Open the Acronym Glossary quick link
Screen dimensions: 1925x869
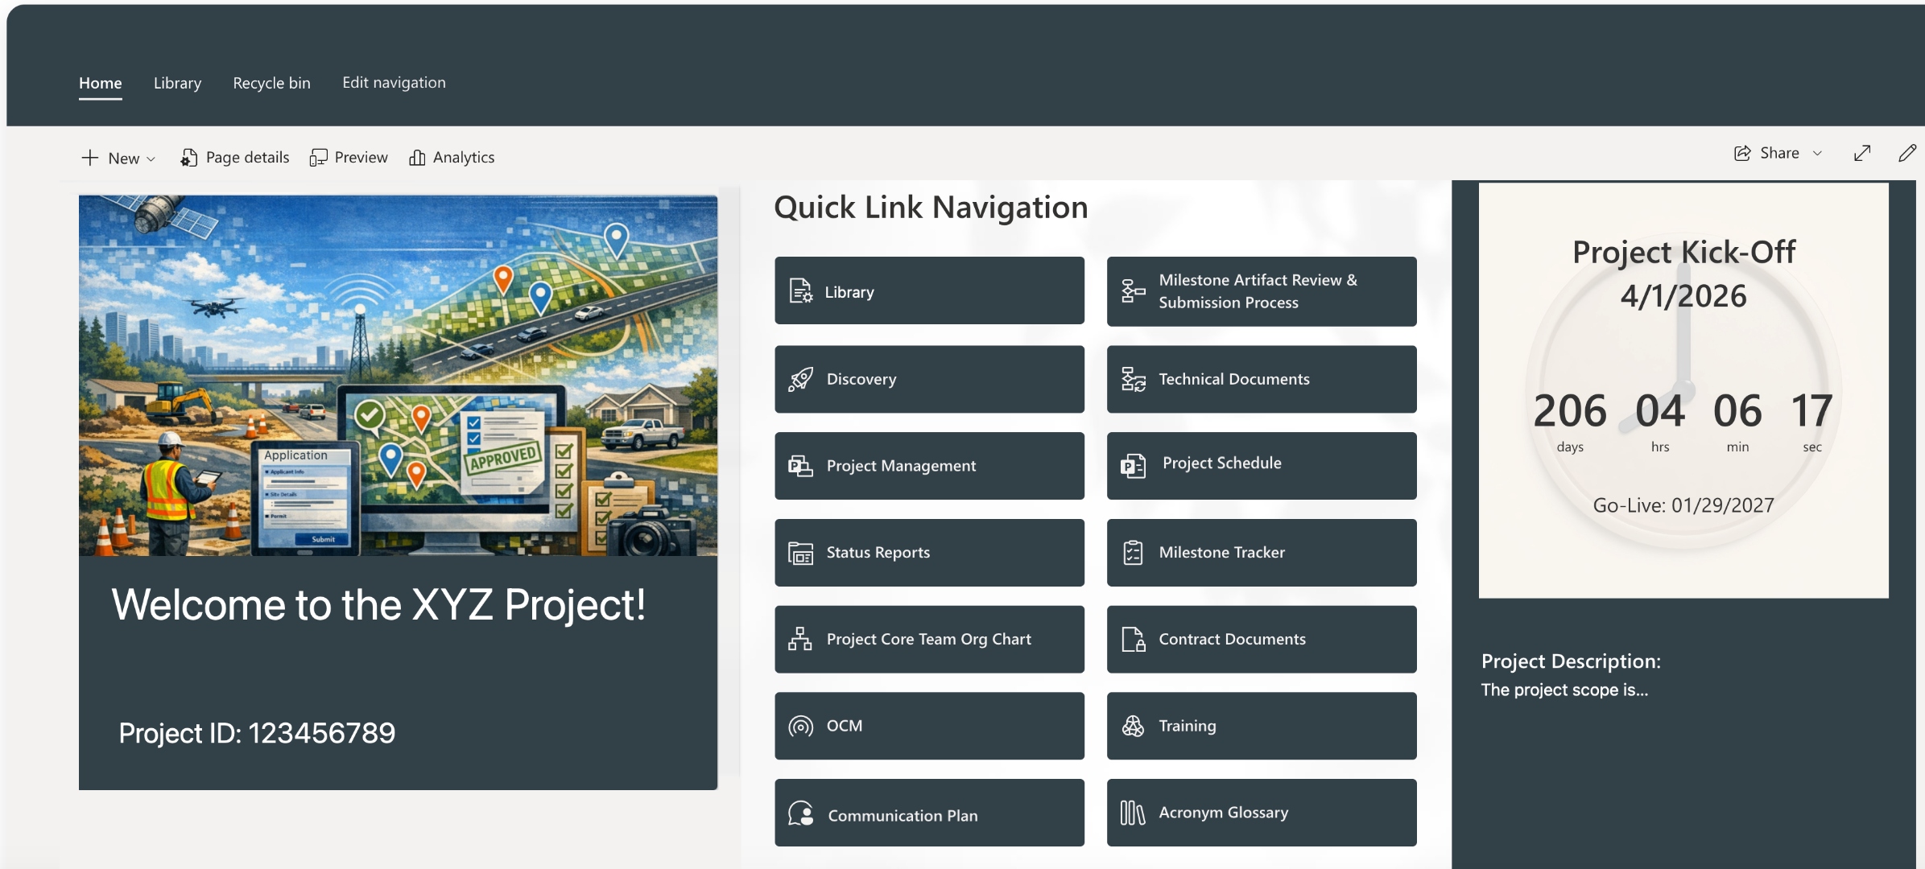pyautogui.click(x=1262, y=813)
